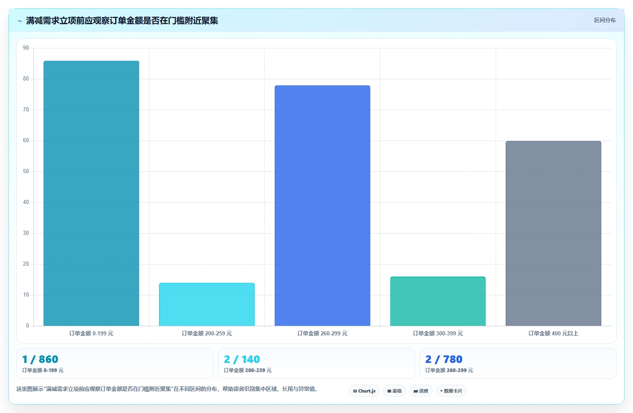Click the 数据卡片 tag
This screenshot has height=413, width=633.
451,391
